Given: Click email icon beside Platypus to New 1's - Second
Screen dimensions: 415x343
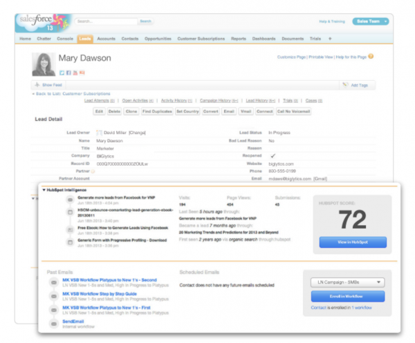Looking at the screenshot, I should click(54, 282).
